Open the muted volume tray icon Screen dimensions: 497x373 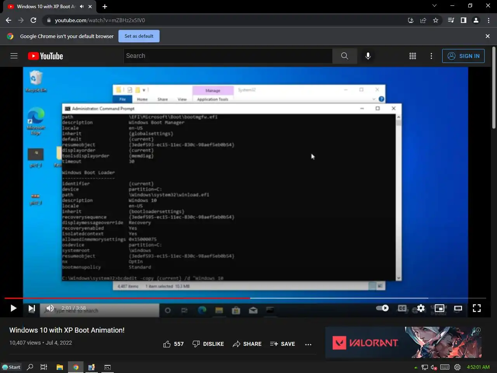click(x=434, y=367)
